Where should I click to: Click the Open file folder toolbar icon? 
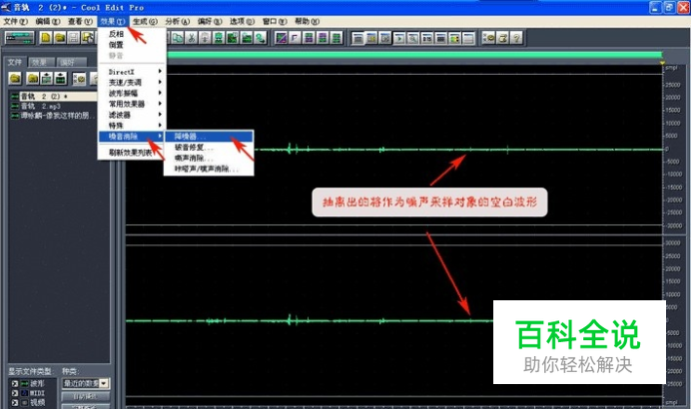pyautogui.click(x=60, y=38)
